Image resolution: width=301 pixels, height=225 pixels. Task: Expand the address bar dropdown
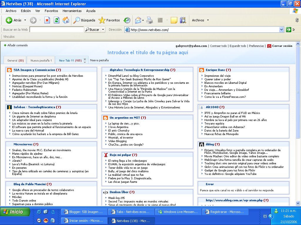point(281,30)
